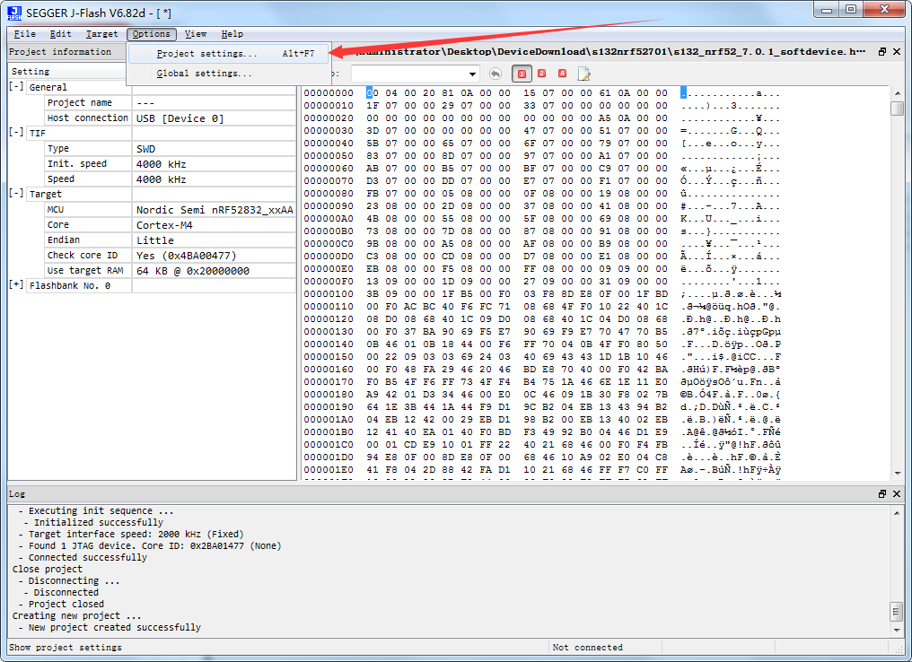Click the back arrow icon above the hex view
The image size is (912, 662).
click(496, 74)
